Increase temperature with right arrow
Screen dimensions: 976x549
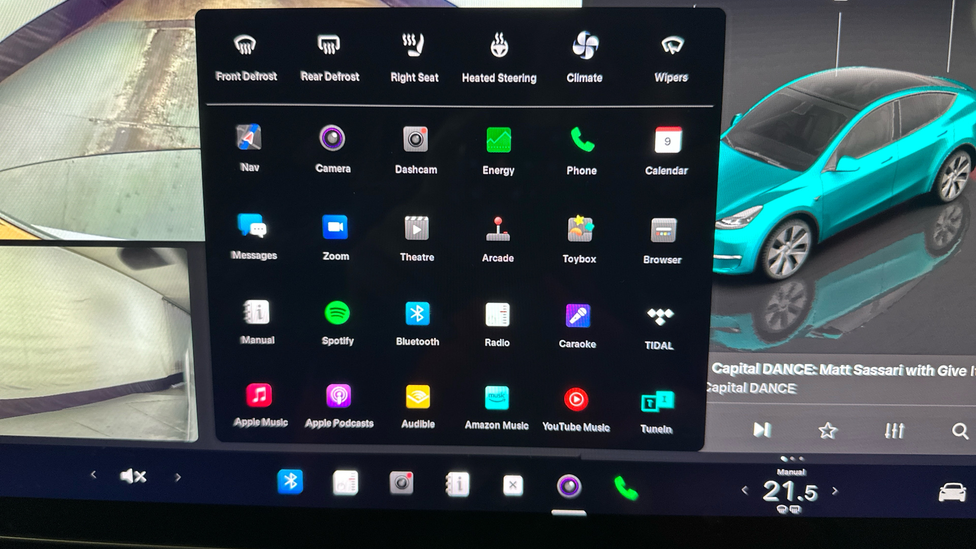[835, 491]
